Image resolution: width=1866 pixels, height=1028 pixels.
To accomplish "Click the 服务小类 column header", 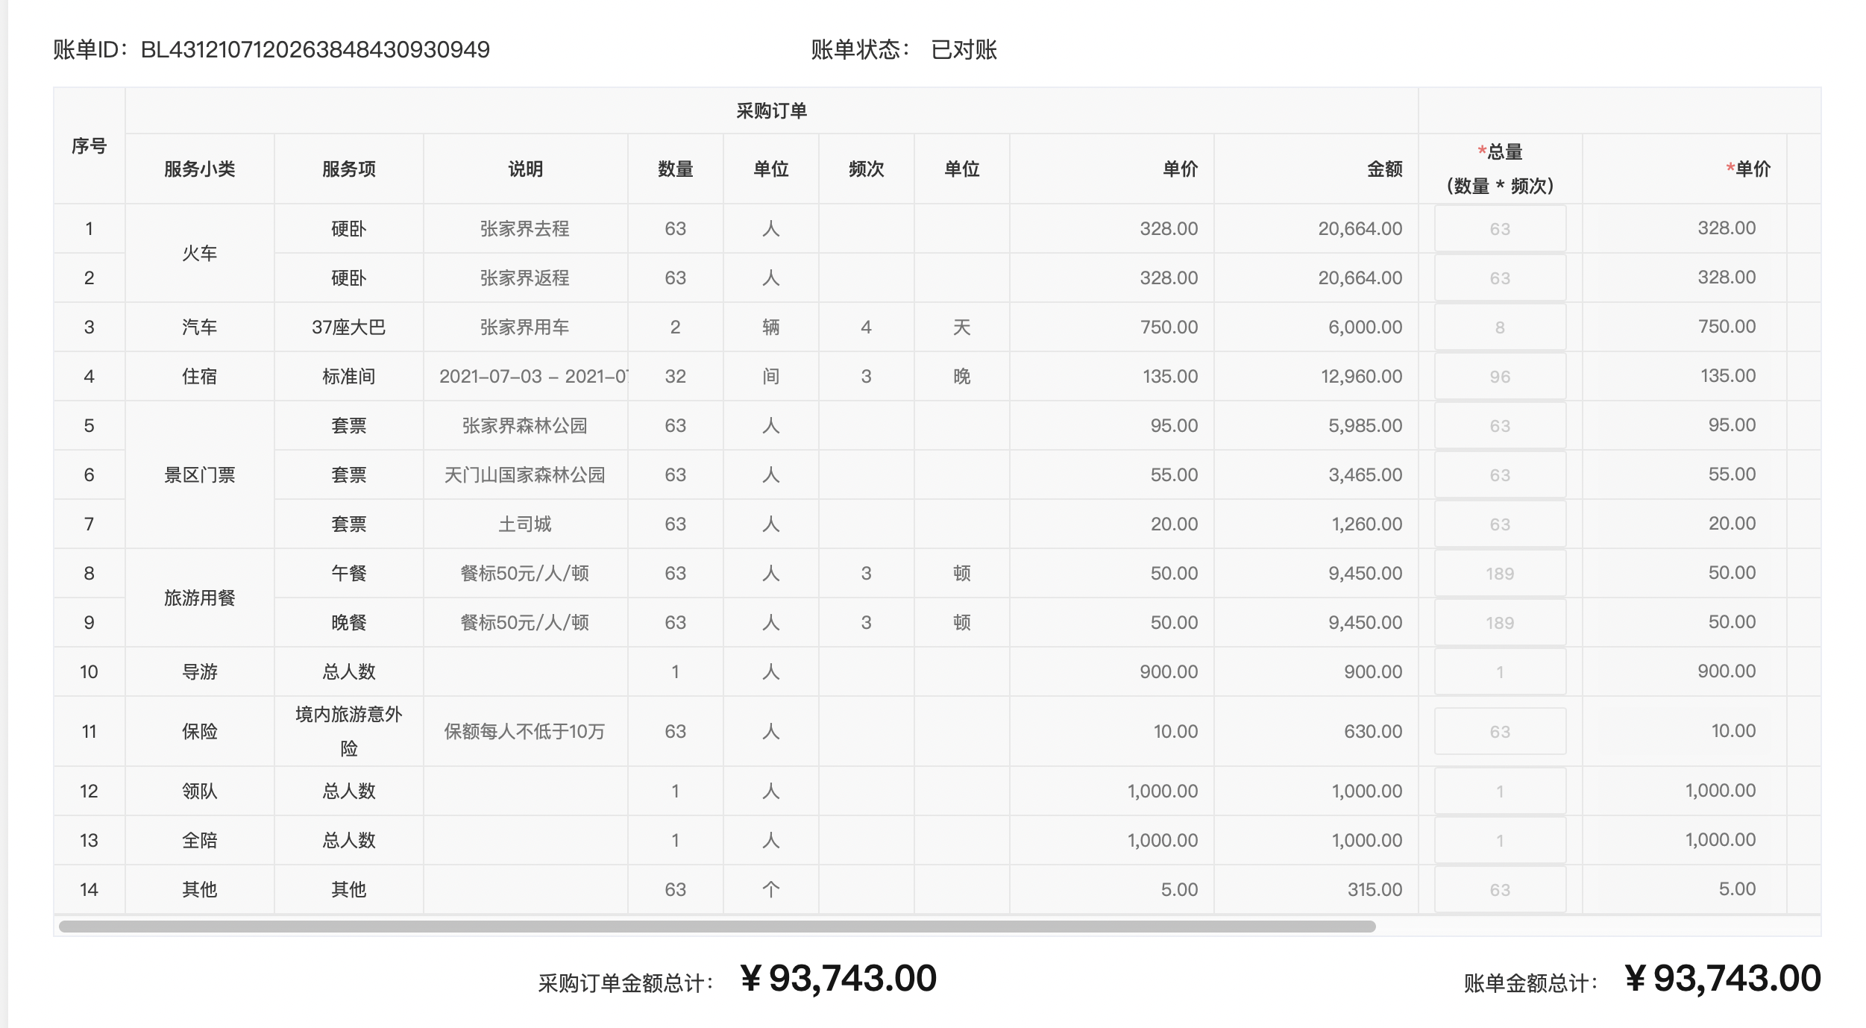I will click(199, 169).
